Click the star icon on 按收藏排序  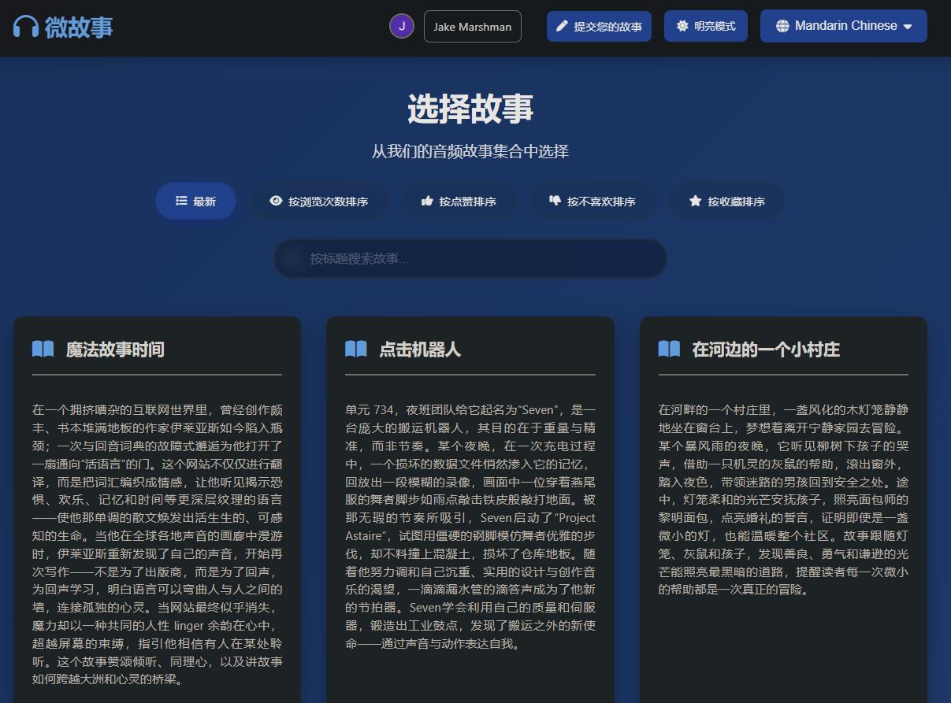click(695, 201)
